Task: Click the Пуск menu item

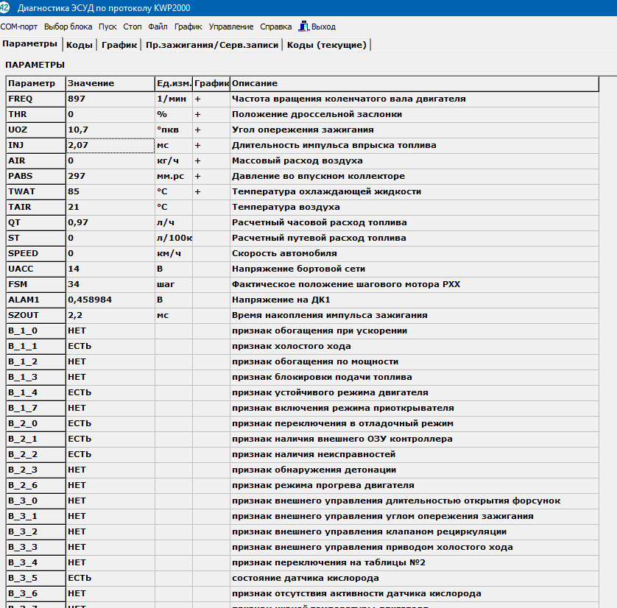Action: point(107,26)
